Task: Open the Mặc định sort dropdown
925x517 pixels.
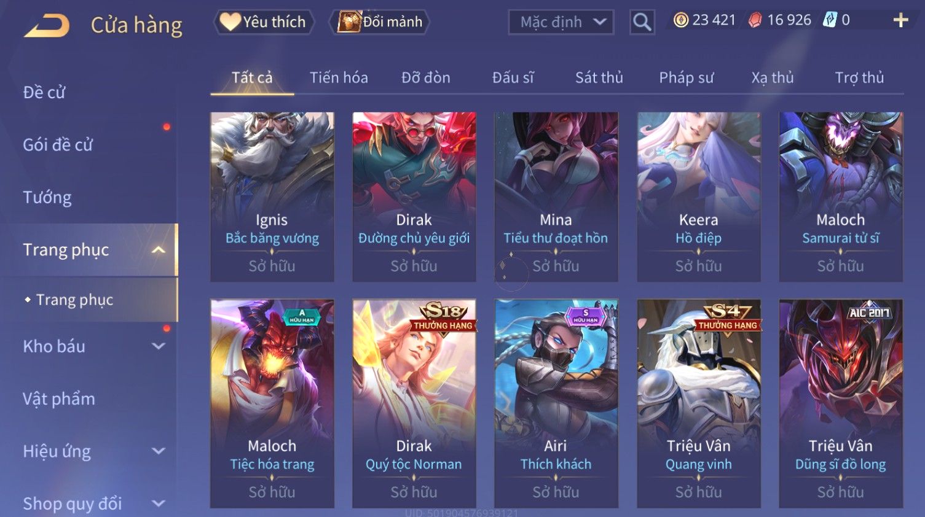Action: click(x=561, y=23)
